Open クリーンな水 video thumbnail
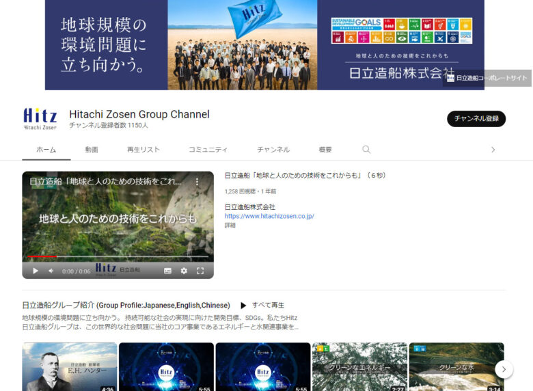Image resolution: width=533 pixels, height=391 pixels. tap(456, 367)
